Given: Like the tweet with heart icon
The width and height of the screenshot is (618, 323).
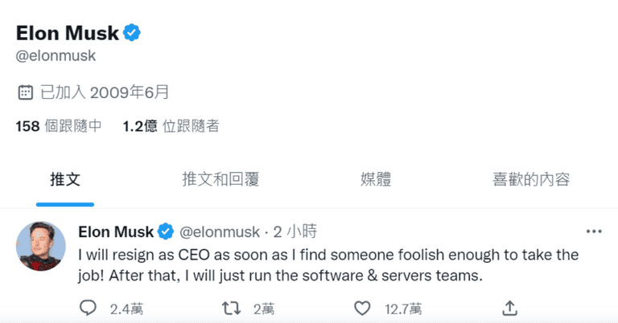Looking at the screenshot, I should (363, 308).
